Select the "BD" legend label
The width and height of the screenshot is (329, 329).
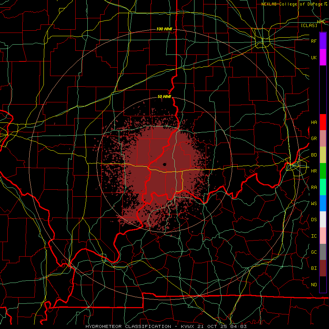(x=314, y=155)
